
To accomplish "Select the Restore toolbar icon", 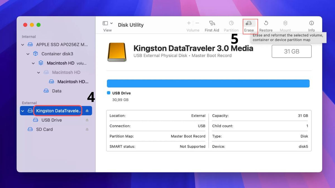I will coord(266,25).
